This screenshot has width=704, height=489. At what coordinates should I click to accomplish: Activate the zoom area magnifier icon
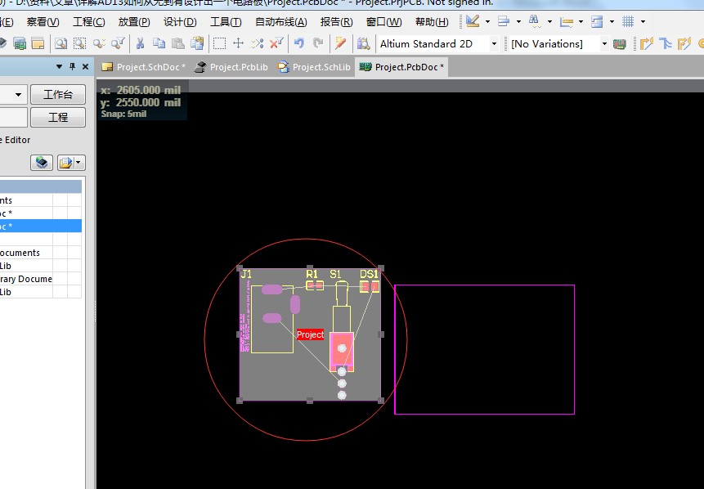pos(79,44)
